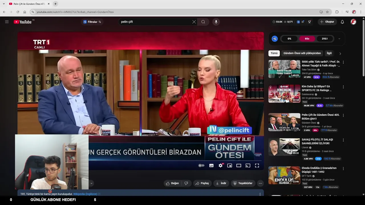This screenshot has width=365, height=205.
Task: Open Literat channel name
Action: click(305, 148)
